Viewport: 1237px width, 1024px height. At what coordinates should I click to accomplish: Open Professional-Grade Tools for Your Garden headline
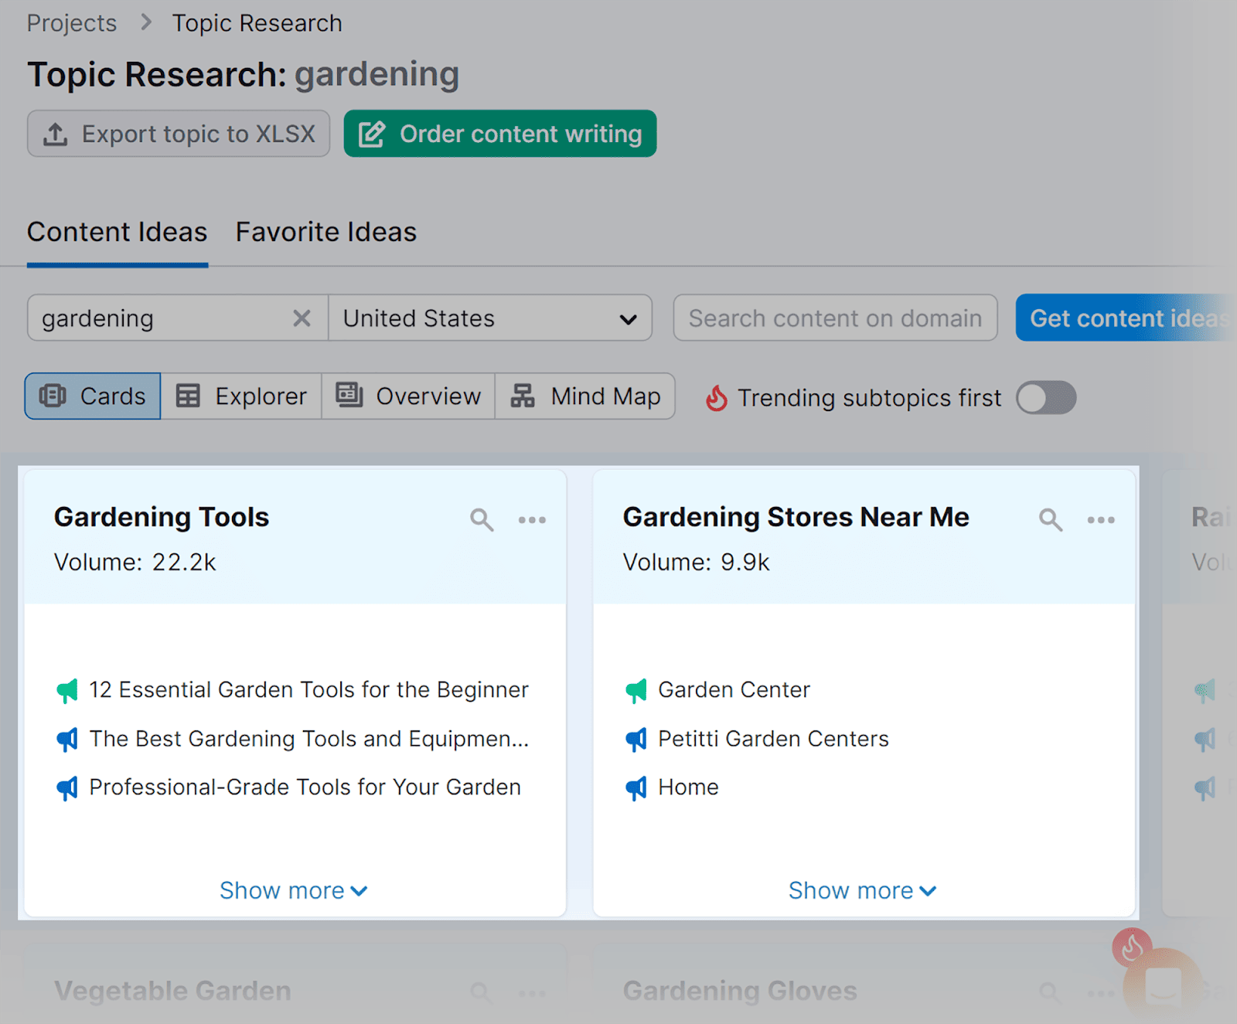tap(305, 788)
